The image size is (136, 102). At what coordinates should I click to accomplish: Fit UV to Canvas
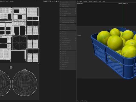pos(68,27)
